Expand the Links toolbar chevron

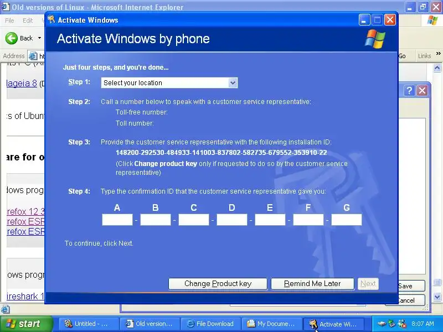pyautogui.click(x=438, y=53)
